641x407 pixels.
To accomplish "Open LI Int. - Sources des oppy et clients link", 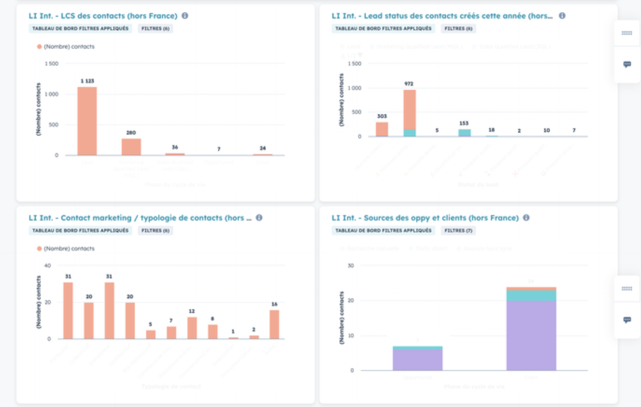I will pos(425,218).
